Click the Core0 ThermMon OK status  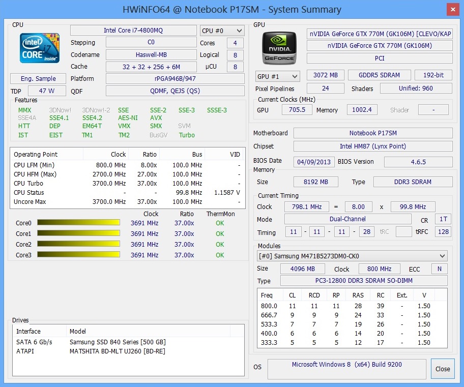pos(220,223)
